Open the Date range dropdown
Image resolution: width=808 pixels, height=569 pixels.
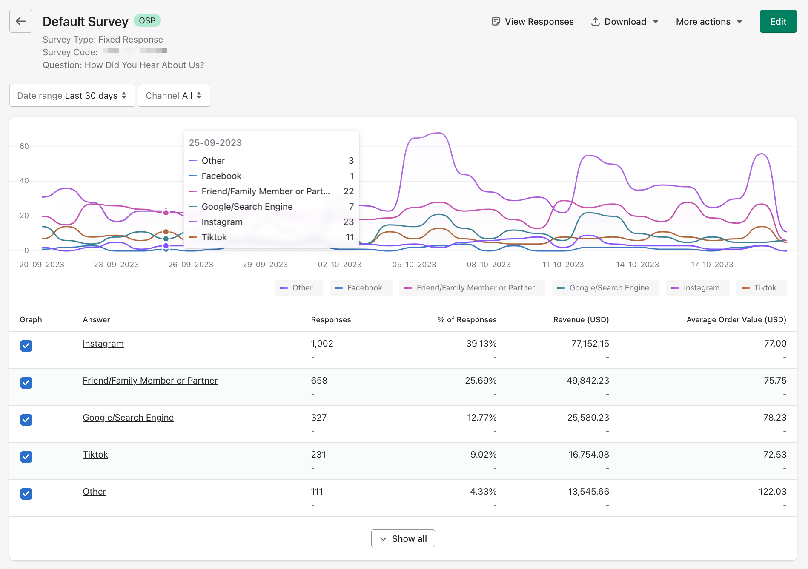72,96
